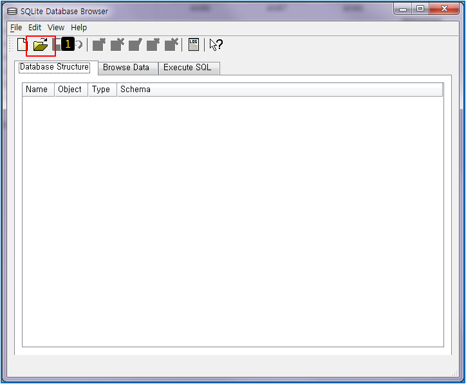Close the SQLite Database Browser window
Image resolution: width=466 pixels, height=384 pixels.
tap(444, 9)
